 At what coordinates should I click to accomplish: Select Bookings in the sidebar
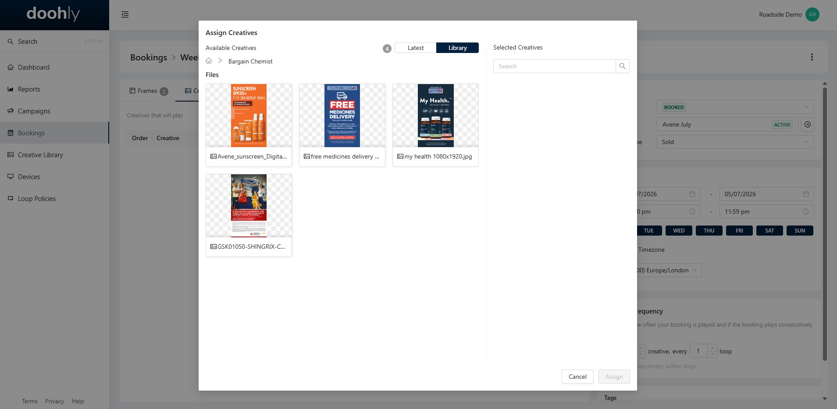coord(54,133)
